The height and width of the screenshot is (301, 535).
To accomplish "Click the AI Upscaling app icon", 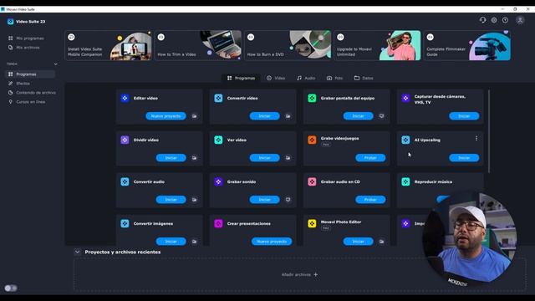I will [405, 140].
